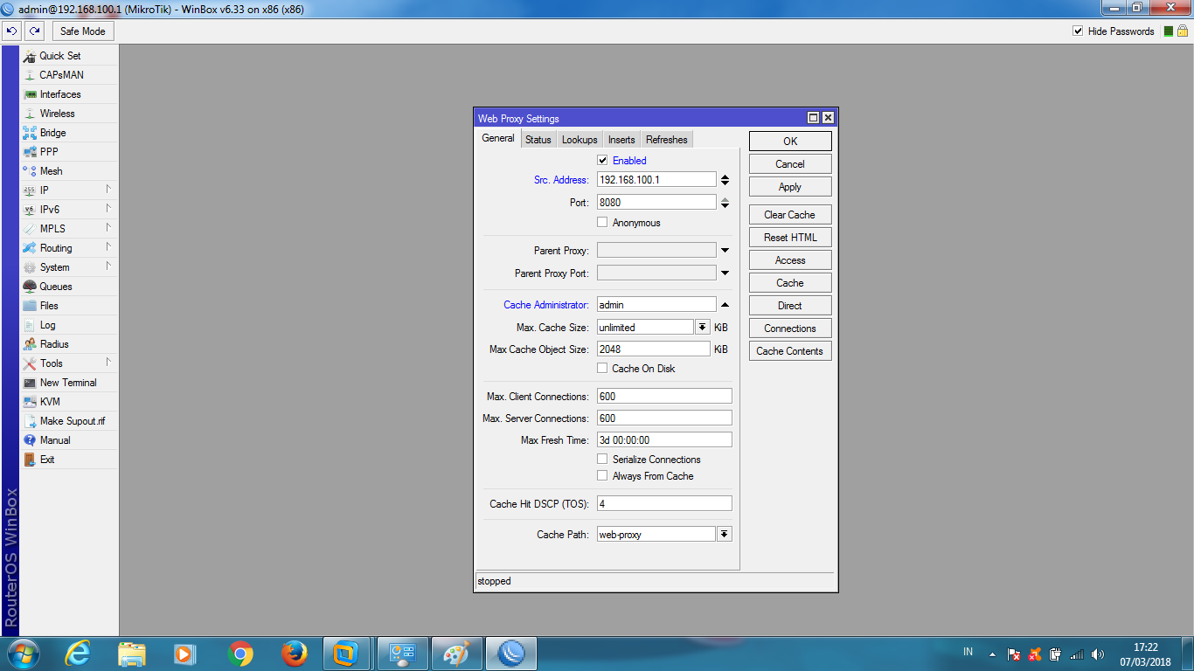The height and width of the screenshot is (671, 1194).
Task: Switch to the General tab
Action: (x=498, y=139)
